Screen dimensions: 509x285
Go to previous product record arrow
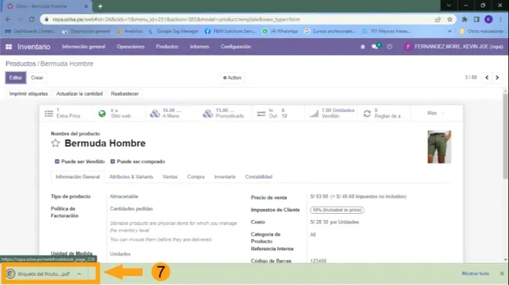click(488, 77)
